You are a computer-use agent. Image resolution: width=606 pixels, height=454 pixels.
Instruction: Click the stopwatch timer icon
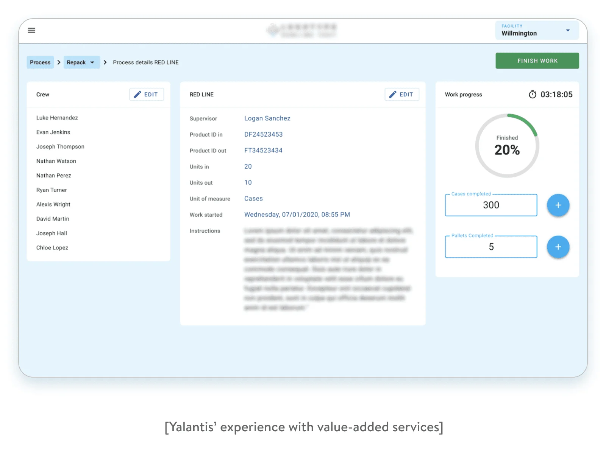click(x=532, y=95)
